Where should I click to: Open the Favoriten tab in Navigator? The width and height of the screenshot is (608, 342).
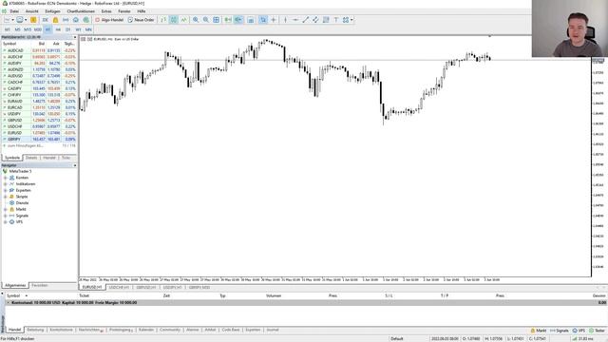click(x=40, y=285)
